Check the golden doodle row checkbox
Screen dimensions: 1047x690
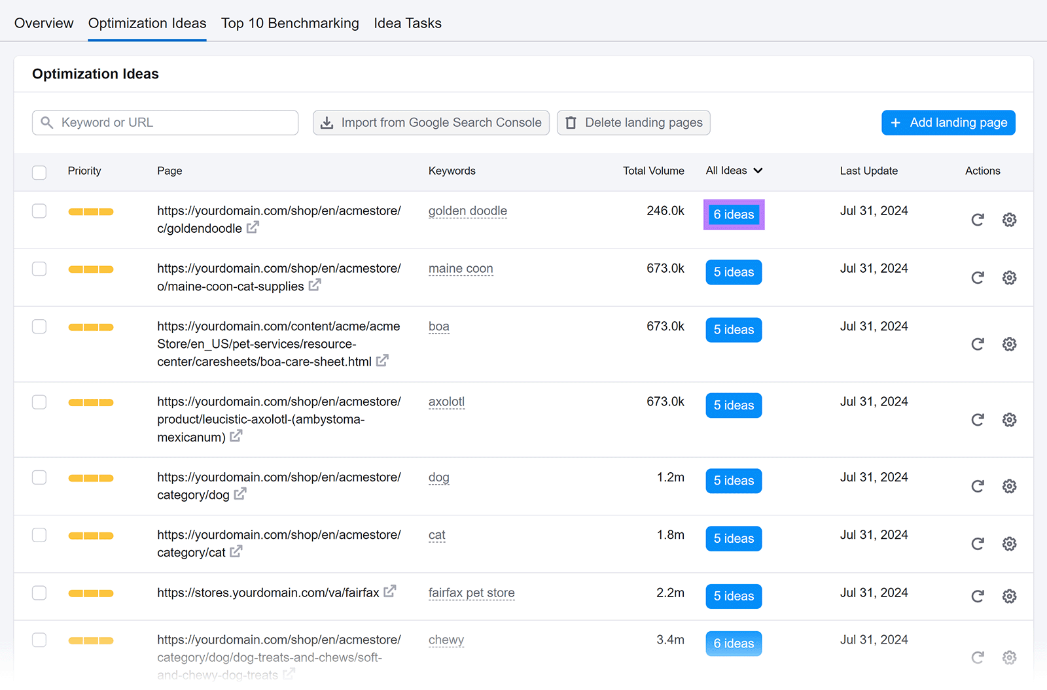(39, 211)
